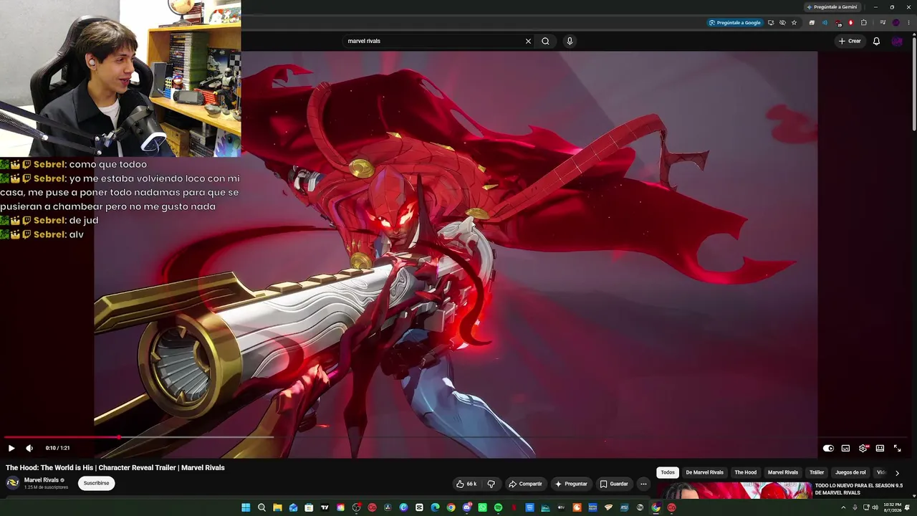Open video player settings gear
Screen dimensions: 917x516
pos(863,448)
